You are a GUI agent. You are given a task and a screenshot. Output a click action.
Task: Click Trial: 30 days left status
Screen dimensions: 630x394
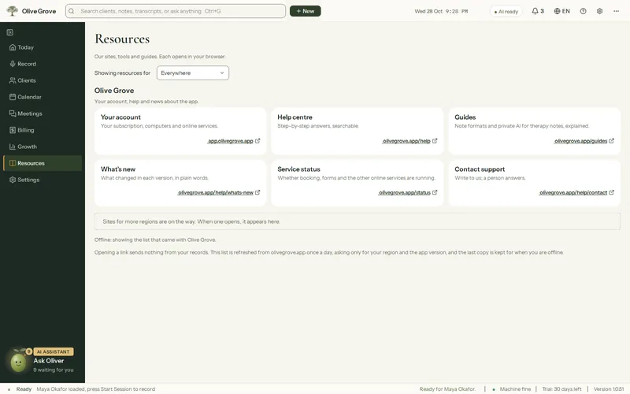[x=561, y=389]
